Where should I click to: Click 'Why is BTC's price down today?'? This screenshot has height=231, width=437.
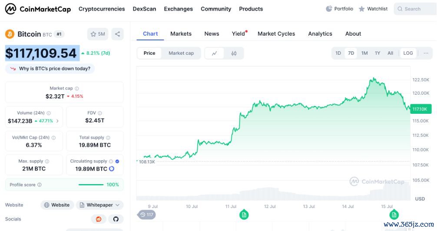(x=50, y=69)
